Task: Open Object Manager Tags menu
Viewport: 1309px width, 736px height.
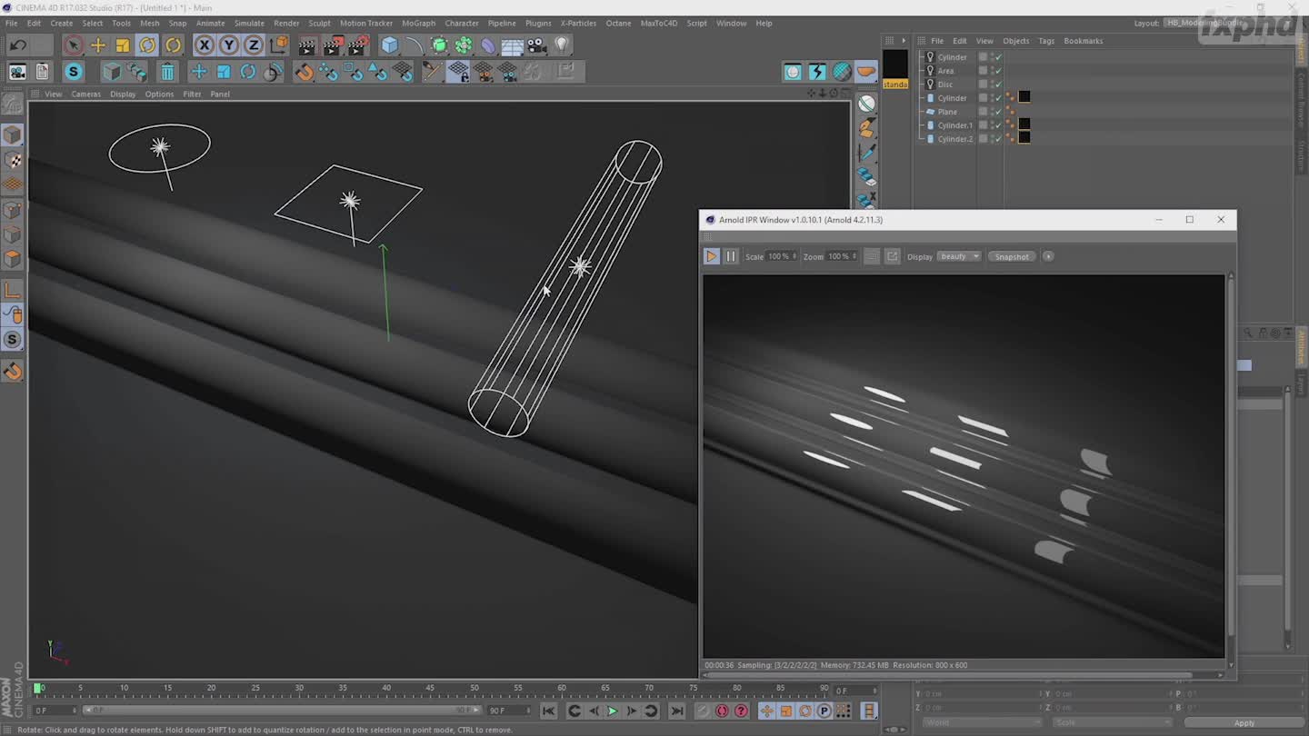Action: [x=1046, y=41]
